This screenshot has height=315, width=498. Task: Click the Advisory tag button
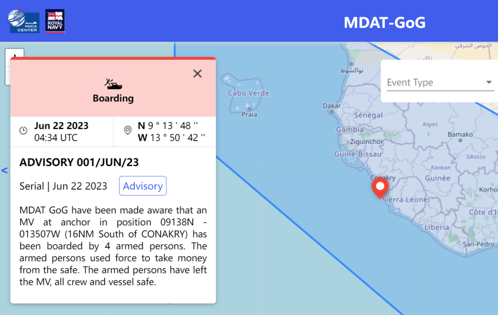(x=142, y=186)
